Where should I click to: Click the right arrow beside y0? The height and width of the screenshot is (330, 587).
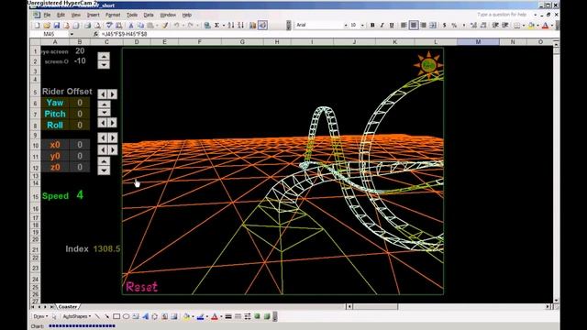112,150
